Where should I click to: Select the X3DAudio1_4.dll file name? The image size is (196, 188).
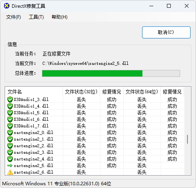(x=31, y=106)
